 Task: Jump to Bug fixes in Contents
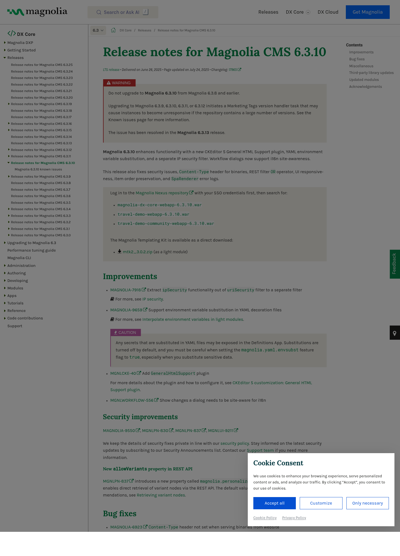point(357,59)
